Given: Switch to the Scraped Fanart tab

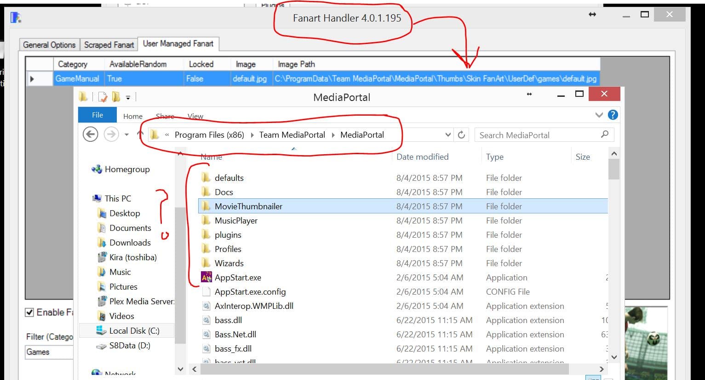Looking at the screenshot, I should tap(109, 45).
